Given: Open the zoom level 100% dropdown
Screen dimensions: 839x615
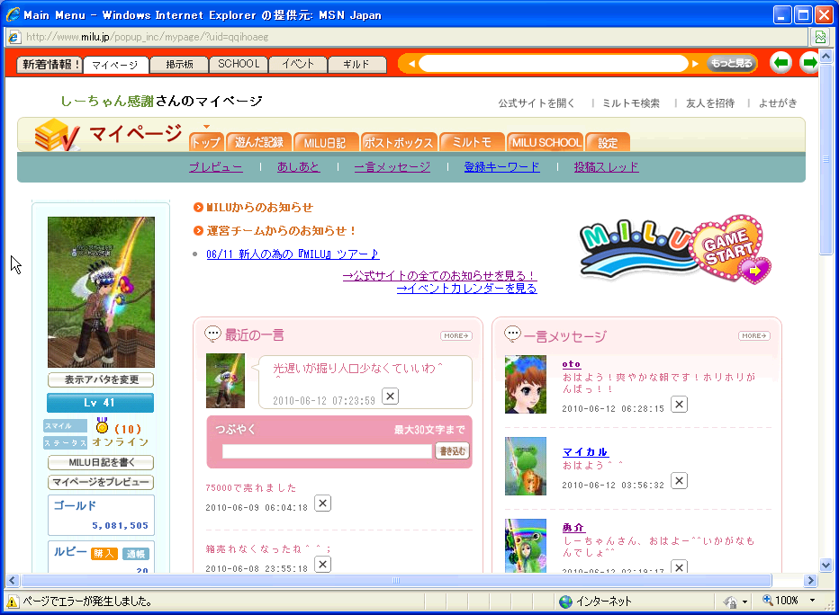Looking at the screenshot, I should [812, 601].
